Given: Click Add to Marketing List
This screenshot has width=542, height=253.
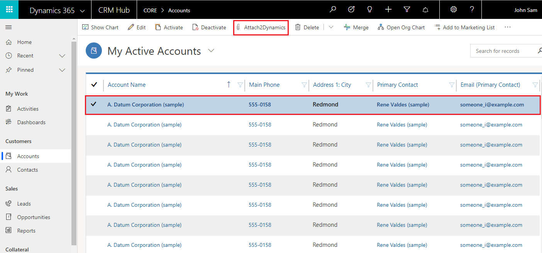Looking at the screenshot, I should point(464,27).
